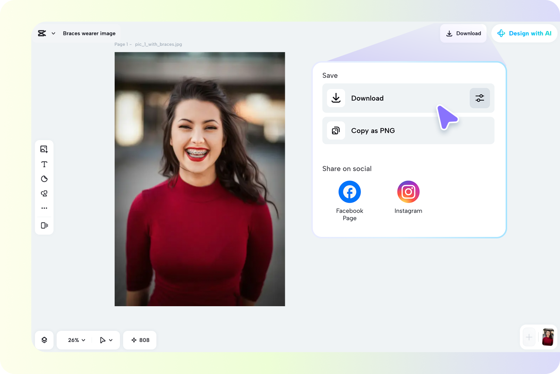Open the 26% zoom level dropdown
The width and height of the screenshot is (560, 374).
[77, 340]
